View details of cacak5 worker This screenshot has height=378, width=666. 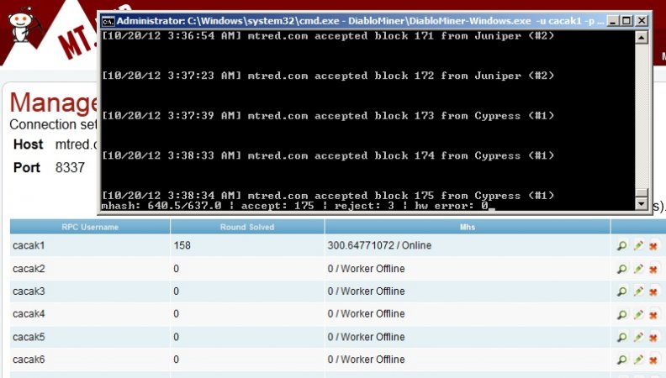point(621,338)
